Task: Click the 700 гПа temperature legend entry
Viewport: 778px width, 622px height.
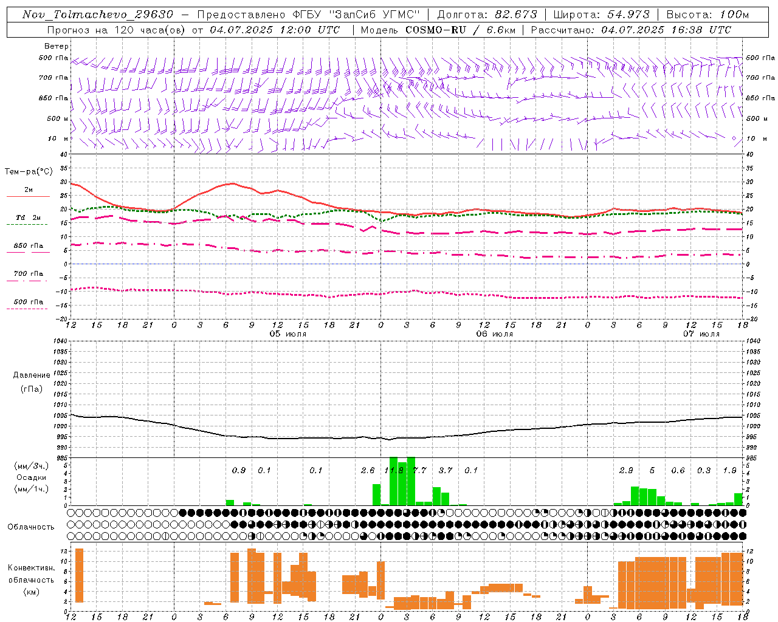Action: pos(29,274)
